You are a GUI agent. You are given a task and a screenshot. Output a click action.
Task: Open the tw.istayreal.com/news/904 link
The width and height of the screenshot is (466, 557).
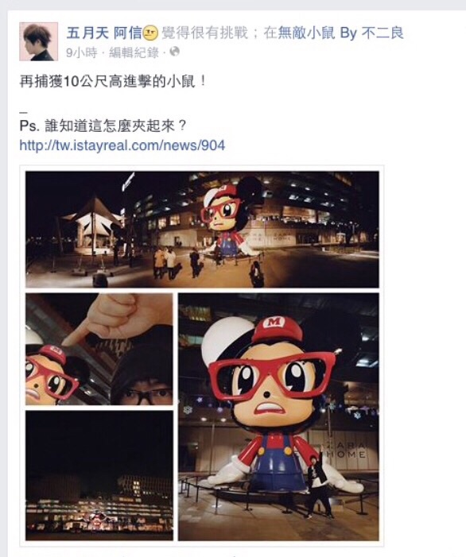click(x=122, y=145)
